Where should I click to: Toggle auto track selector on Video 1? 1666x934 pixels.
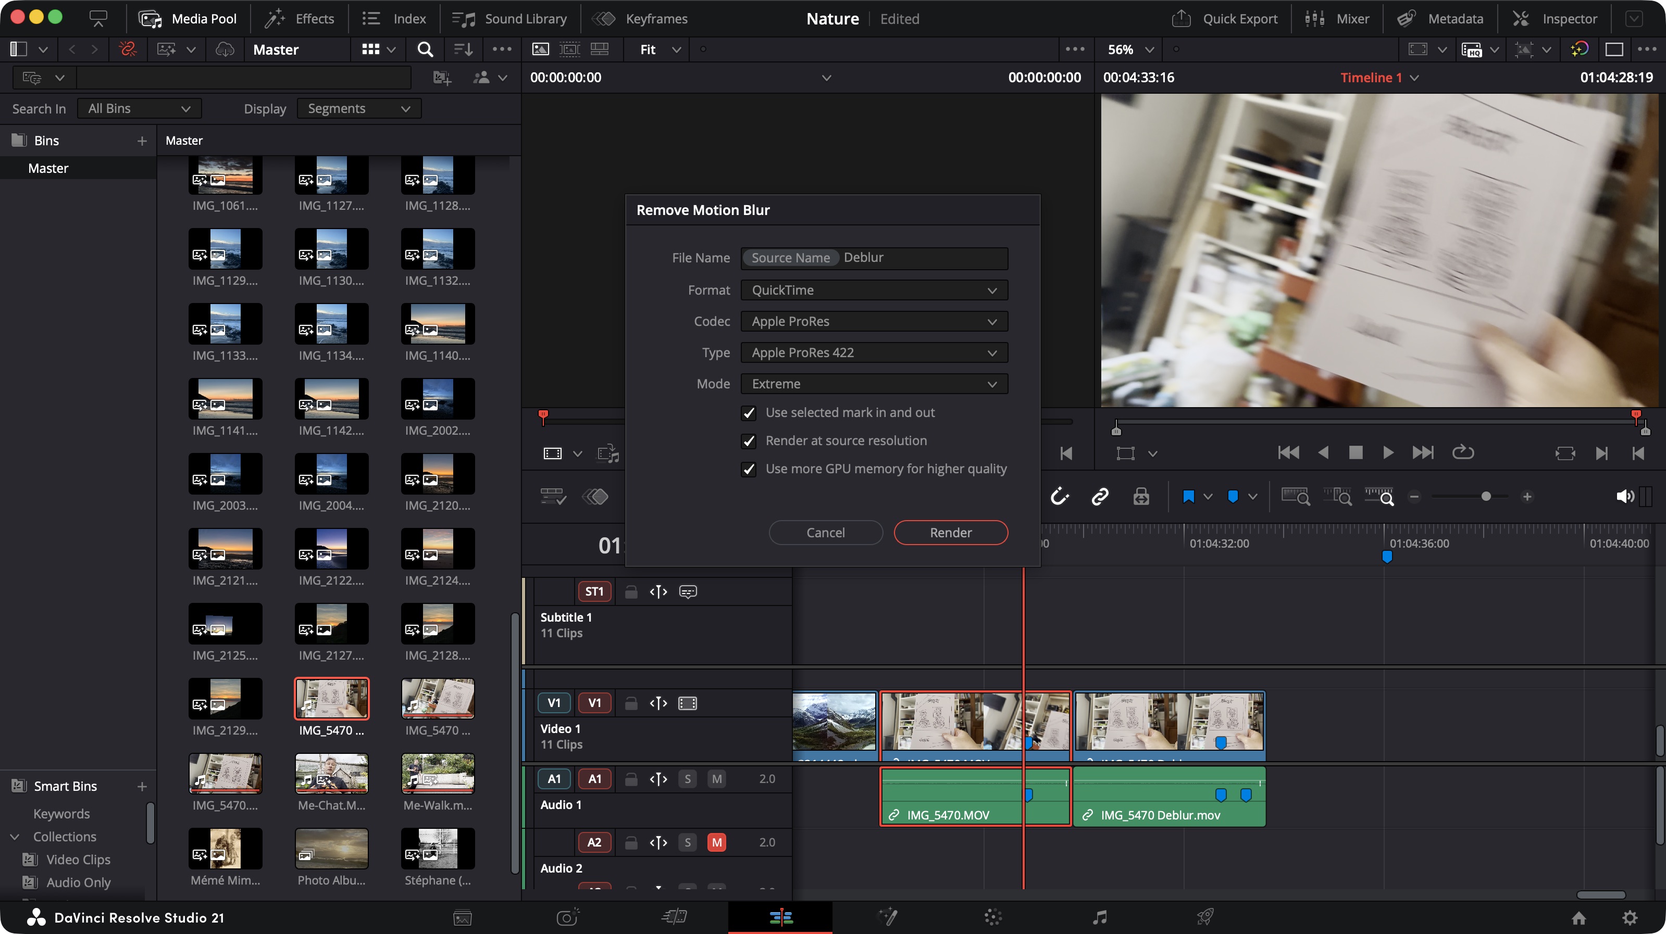[x=658, y=703]
